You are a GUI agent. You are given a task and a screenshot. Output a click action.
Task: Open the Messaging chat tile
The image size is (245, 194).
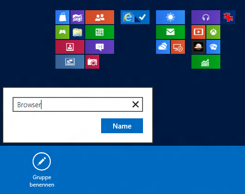(x=100, y=47)
